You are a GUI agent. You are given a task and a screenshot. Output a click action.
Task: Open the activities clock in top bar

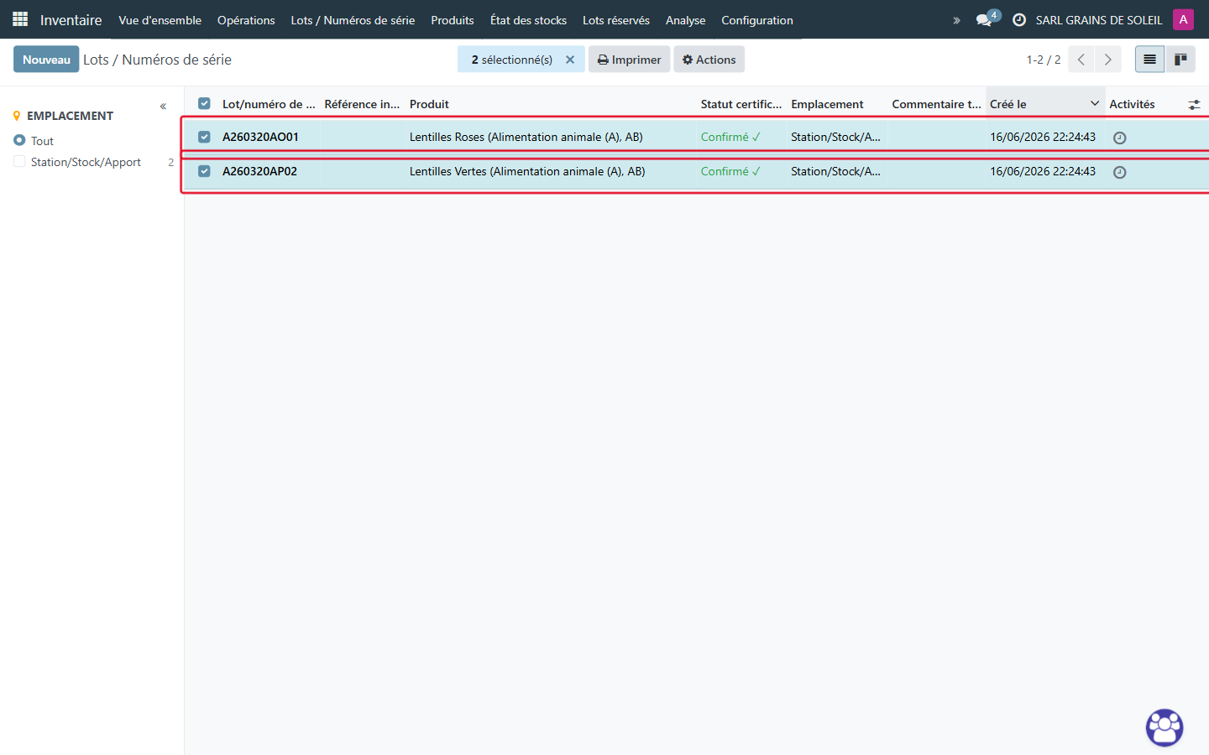click(1019, 20)
